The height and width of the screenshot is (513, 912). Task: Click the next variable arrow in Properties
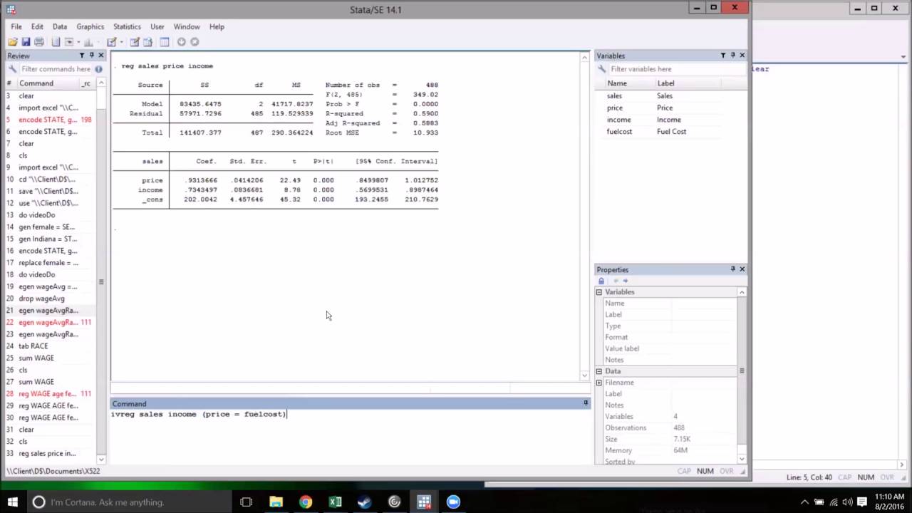click(x=625, y=281)
